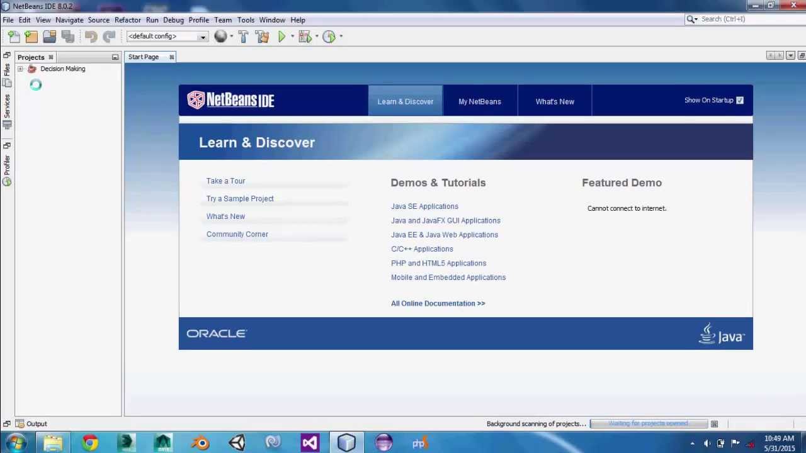Open the browser globe dropdown arrow
This screenshot has width=806, height=453.
pos(231,36)
